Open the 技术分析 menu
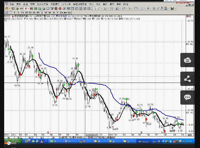This screenshot has width=200, height=148. [66, 4]
